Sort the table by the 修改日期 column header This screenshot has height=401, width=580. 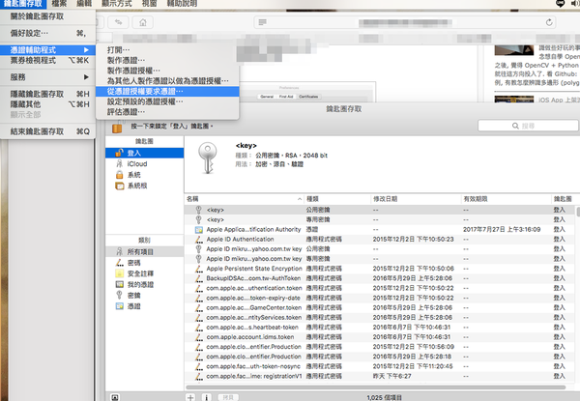coord(416,199)
